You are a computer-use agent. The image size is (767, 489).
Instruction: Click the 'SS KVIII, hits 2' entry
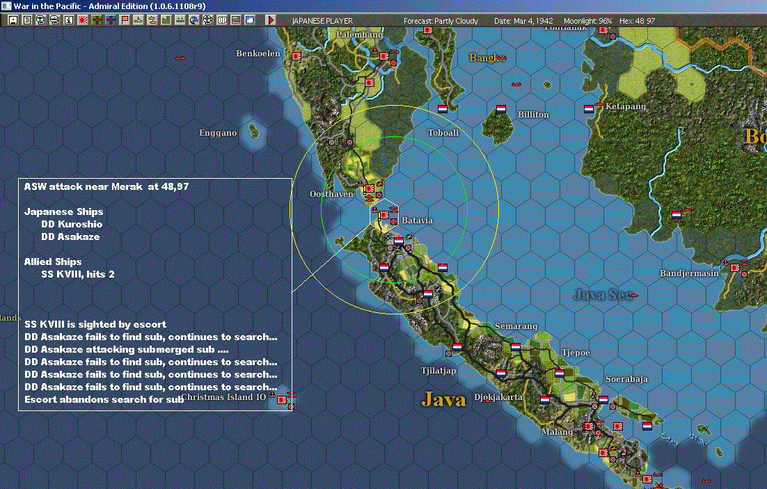coord(78,274)
